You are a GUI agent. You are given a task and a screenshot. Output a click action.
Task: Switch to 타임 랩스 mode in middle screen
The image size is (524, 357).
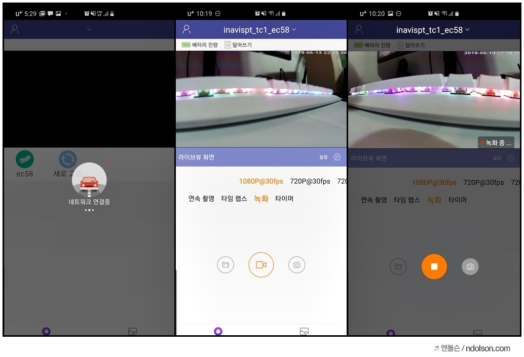234,199
